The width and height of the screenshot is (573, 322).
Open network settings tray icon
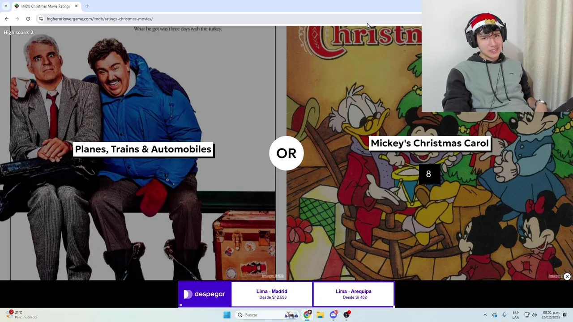[527, 315]
